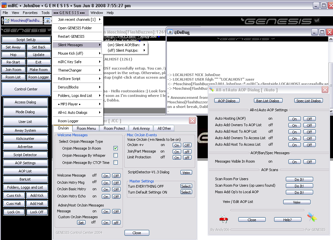Turn Auto Hosting (AOP) Off
Screen dimensions: 333x240
pyautogui.click(x=310, y=119)
